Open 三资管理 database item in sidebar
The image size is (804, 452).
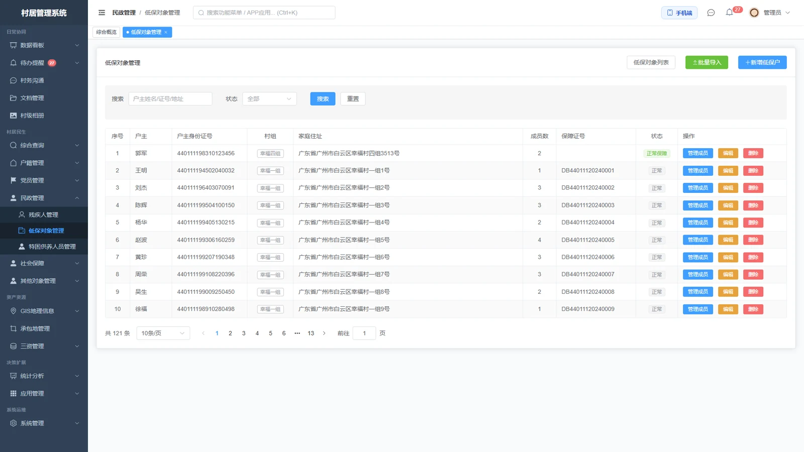pyautogui.click(x=44, y=346)
